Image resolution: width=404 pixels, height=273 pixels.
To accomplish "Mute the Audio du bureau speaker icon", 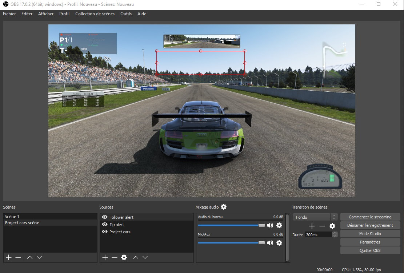I will tap(270, 225).
